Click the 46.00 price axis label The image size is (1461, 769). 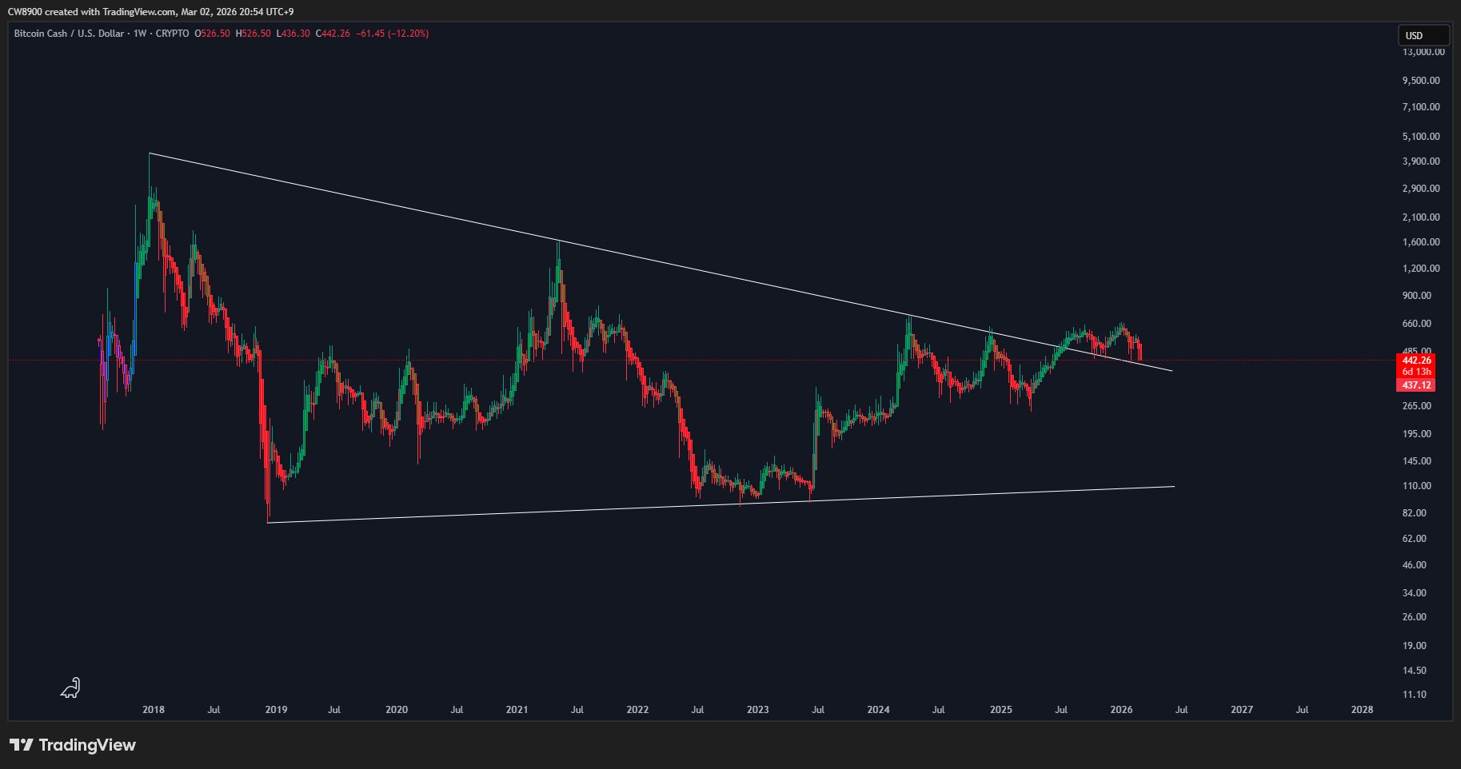1415,565
